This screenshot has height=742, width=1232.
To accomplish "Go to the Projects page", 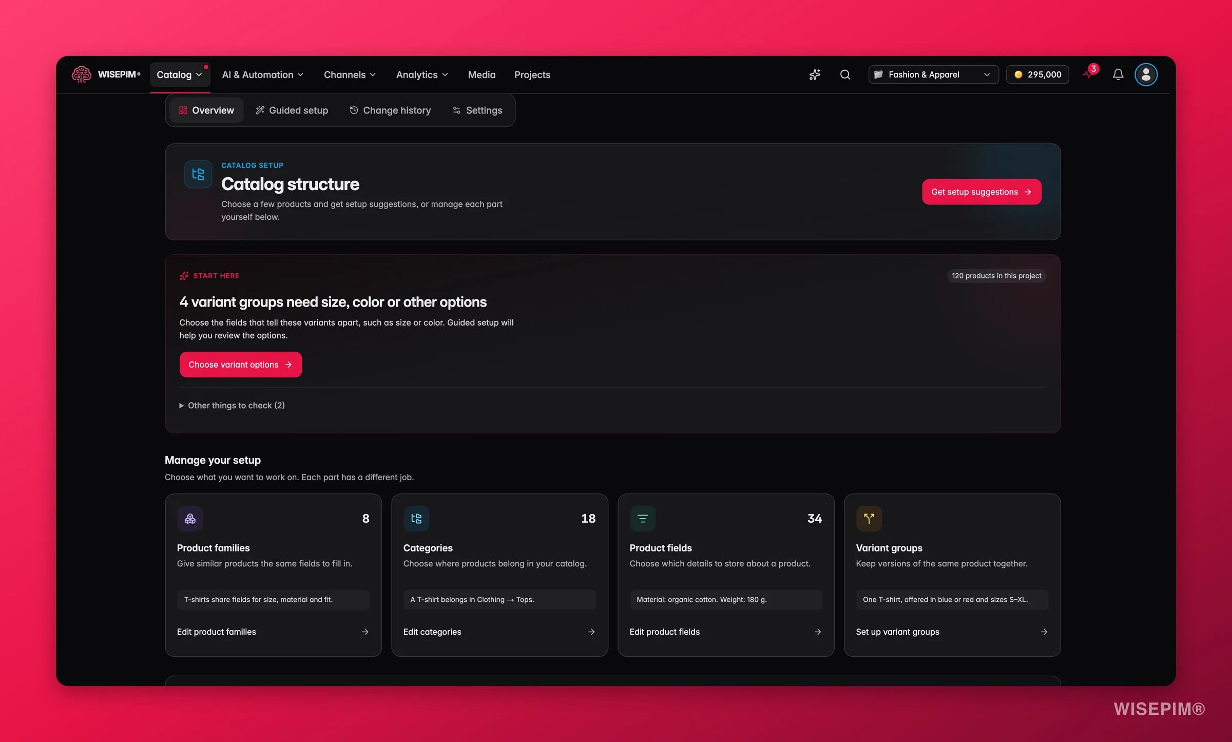I will pos(532,75).
